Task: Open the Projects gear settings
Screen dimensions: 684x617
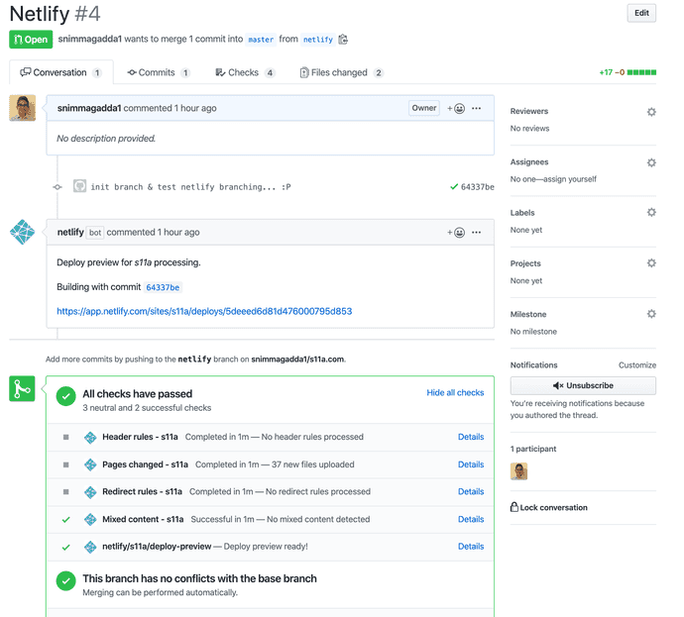Action: 651,263
